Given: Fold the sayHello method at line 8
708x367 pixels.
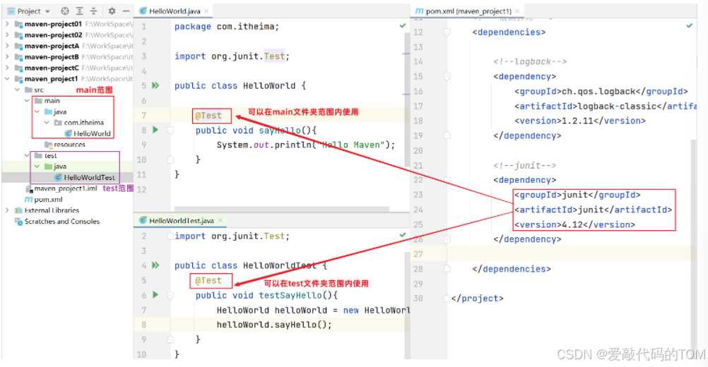Looking at the screenshot, I should pyautogui.click(x=170, y=131).
